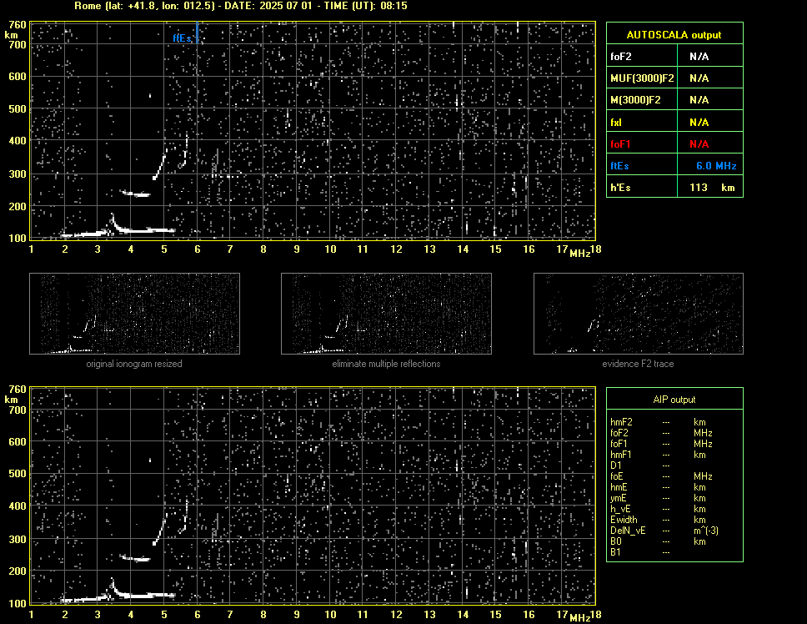The height and width of the screenshot is (624, 807).
Task: Select the red foF1 label
Action: [x=620, y=144]
